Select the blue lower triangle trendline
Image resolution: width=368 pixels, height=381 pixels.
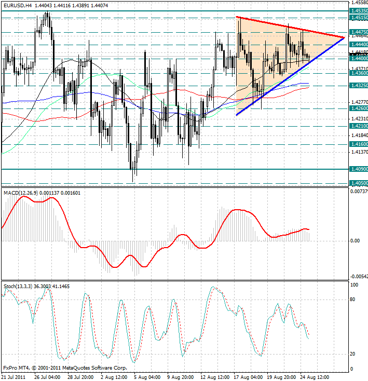point(290,76)
